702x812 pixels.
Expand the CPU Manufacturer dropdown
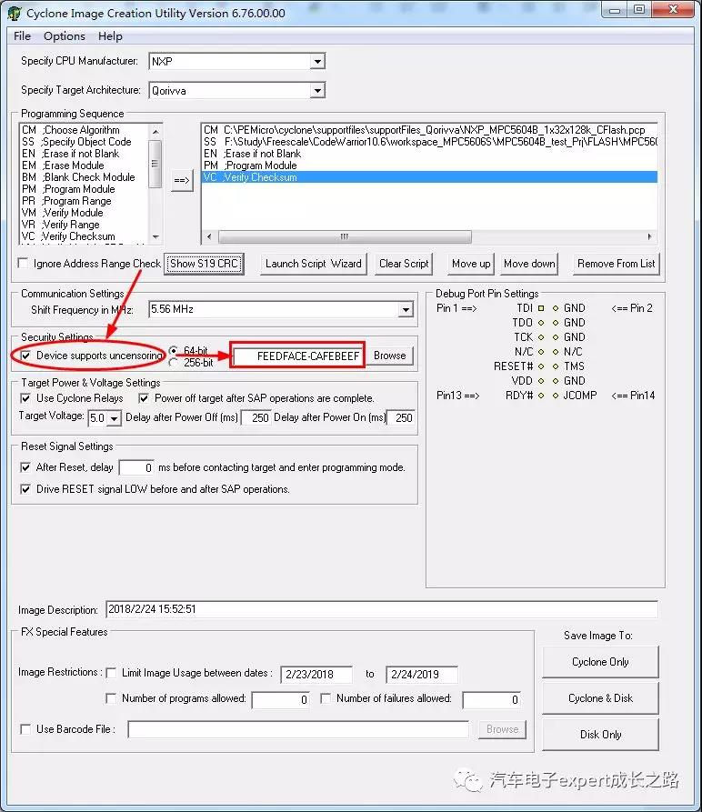(x=317, y=62)
